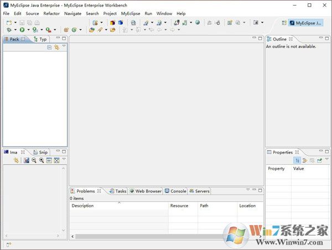Viewport: 332px width, 250px height.
Task: Click Collapse All in Package Explorer
Action: [49, 48]
